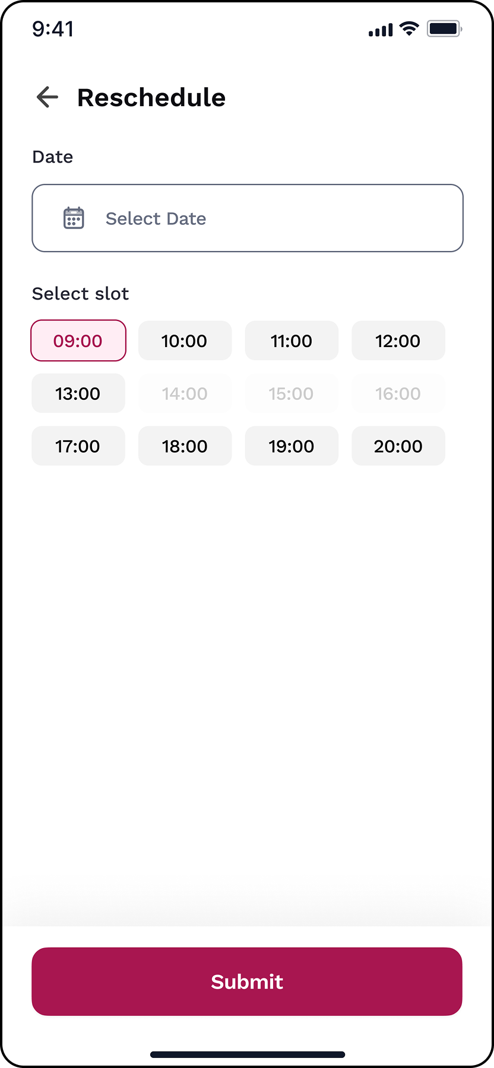Select the 12:00 slot
Image resolution: width=494 pixels, height=1068 pixels.
click(x=398, y=341)
